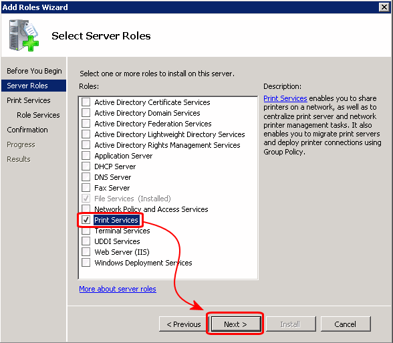Go back with the Previous button

coord(184,324)
